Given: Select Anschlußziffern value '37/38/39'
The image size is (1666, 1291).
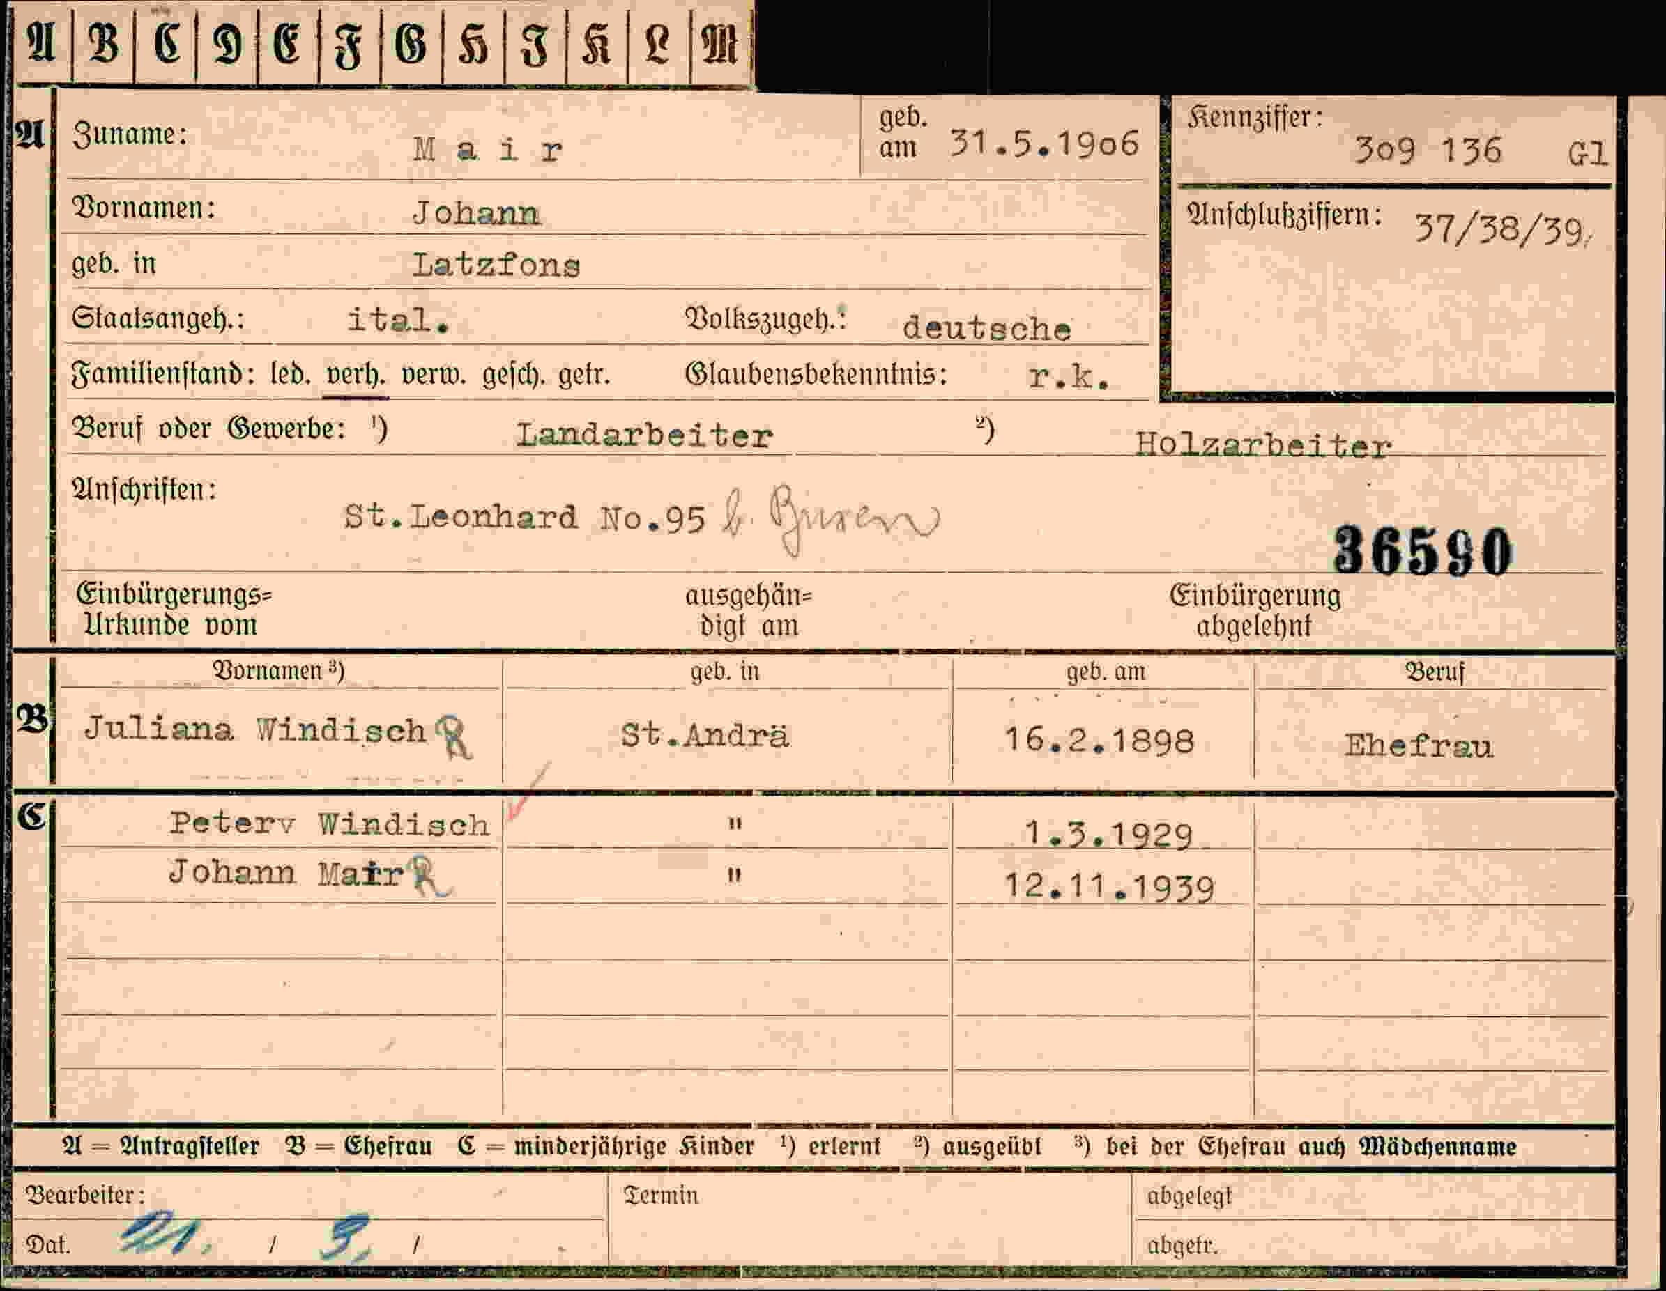Looking at the screenshot, I should [1499, 229].
